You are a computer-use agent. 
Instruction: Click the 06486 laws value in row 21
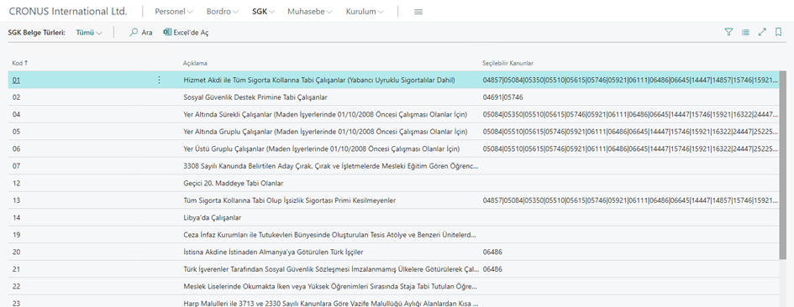pyautogui.click(x=492, y=269)
